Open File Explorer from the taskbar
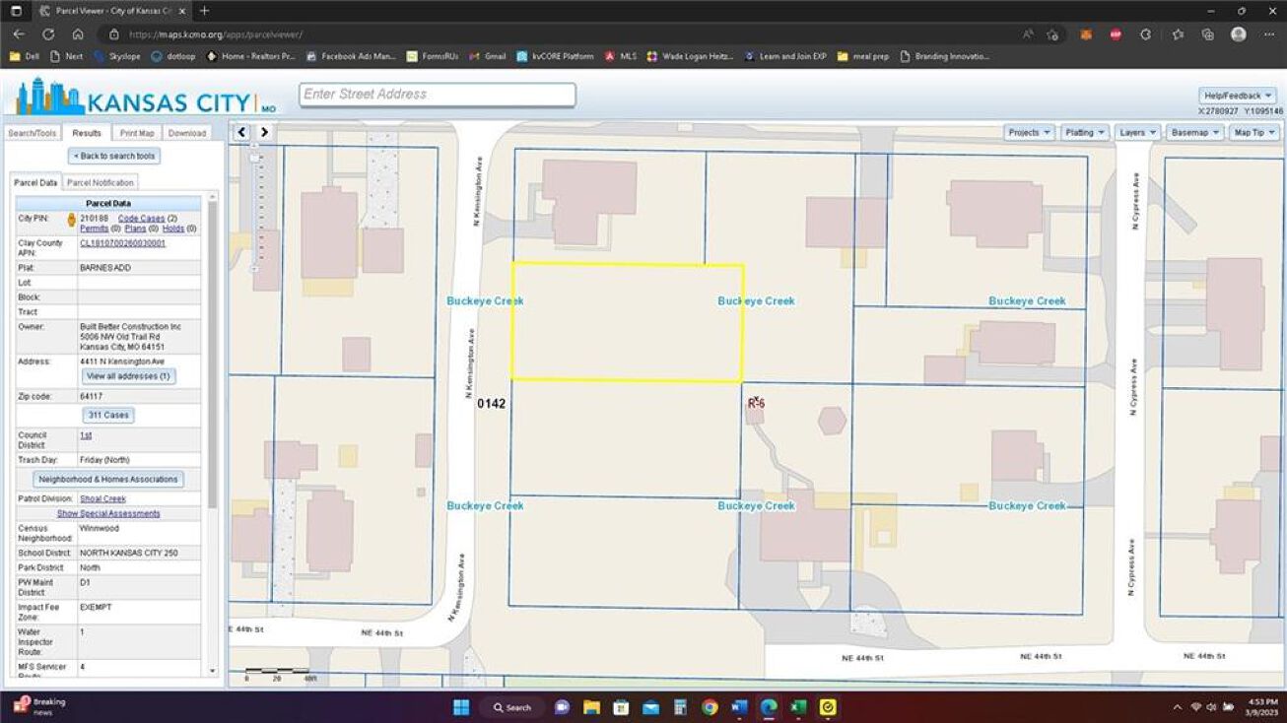 tap(591, 707)
